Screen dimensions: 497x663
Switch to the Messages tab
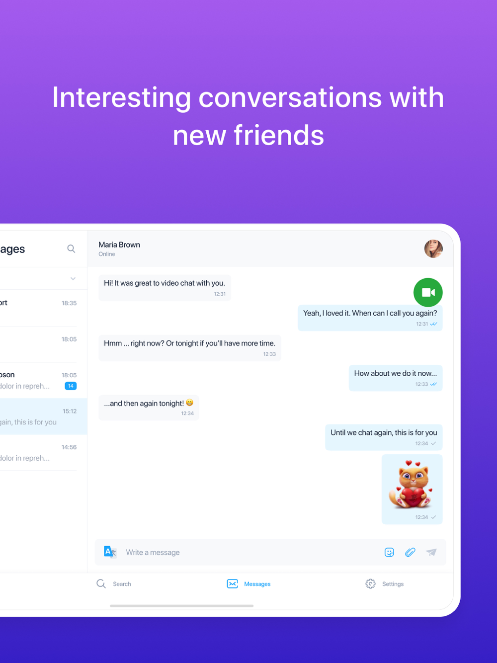248,583
